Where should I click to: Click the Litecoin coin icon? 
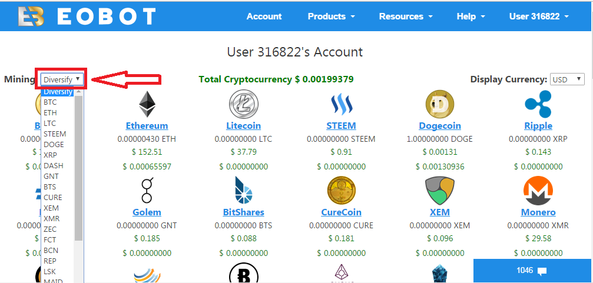pyautogui.click(x=244, y=104)
